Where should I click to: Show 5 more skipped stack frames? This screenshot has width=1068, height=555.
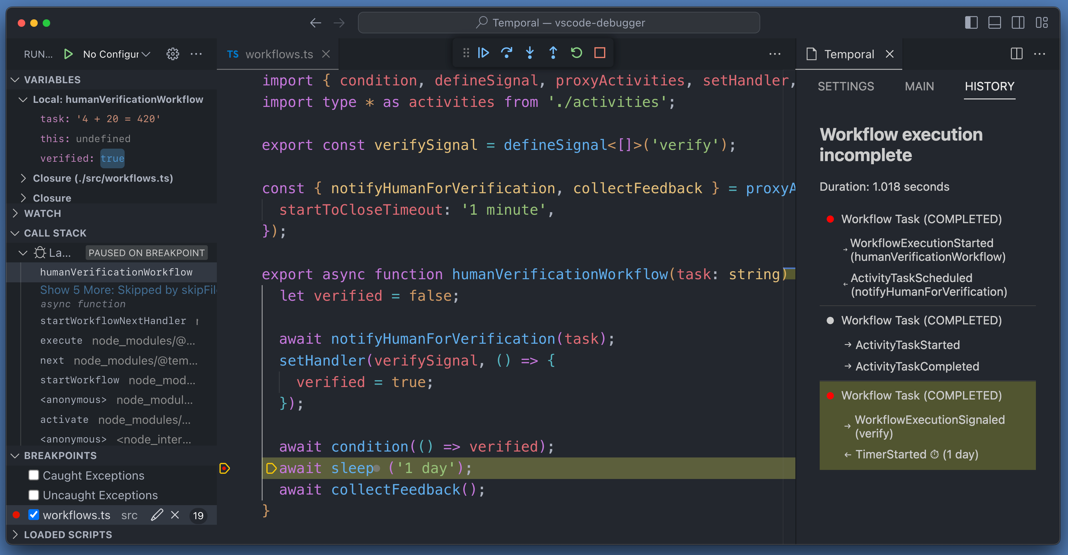click(x=128, y=289)
